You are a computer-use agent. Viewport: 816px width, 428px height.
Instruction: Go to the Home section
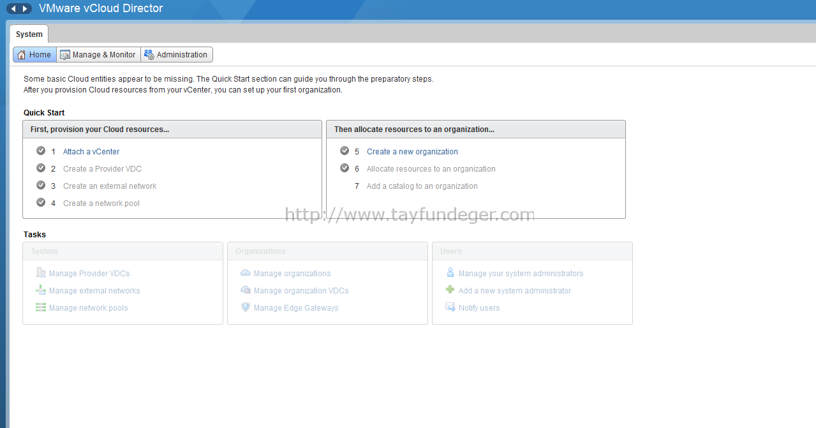(x=34, y=55)
